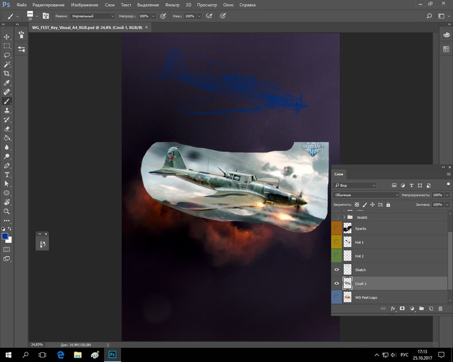The width and height of the screenshot is (453, 362).
Task: Open the brush preset picker dropdown
Action: pos(37,16)
